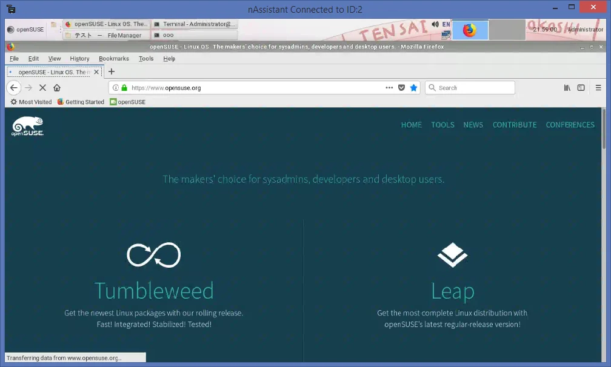Switch to the openSUSE Firefox taskbar entry
This screenshot has height=367, width=611.
coord(107,24)
